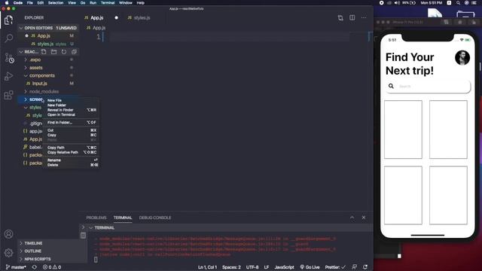
Task: Click the Split Editor icon
Action: pyautogui.click(x=352, y=18)
